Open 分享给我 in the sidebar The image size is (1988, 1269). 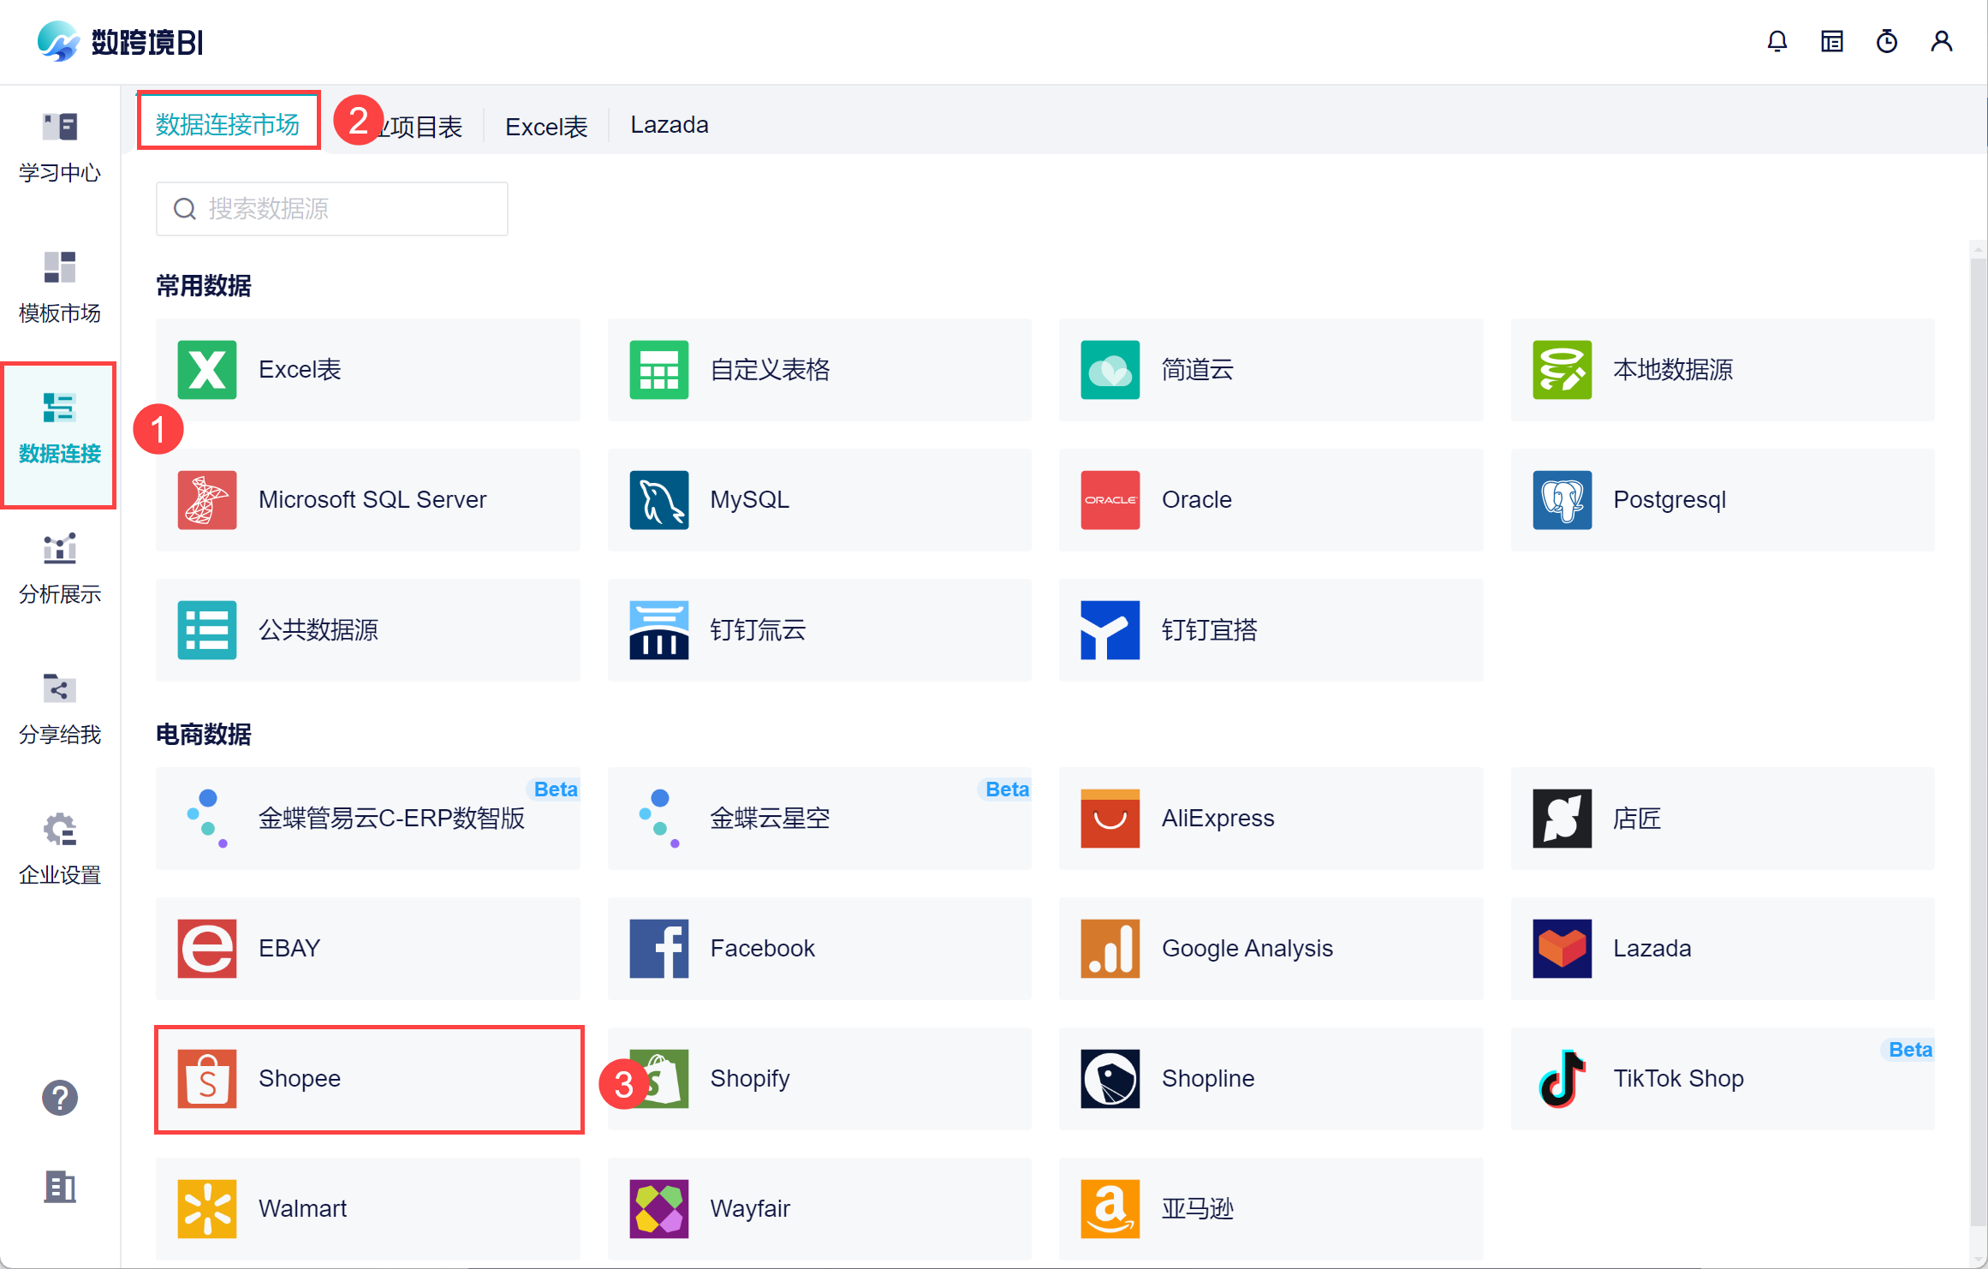point(59,709)
